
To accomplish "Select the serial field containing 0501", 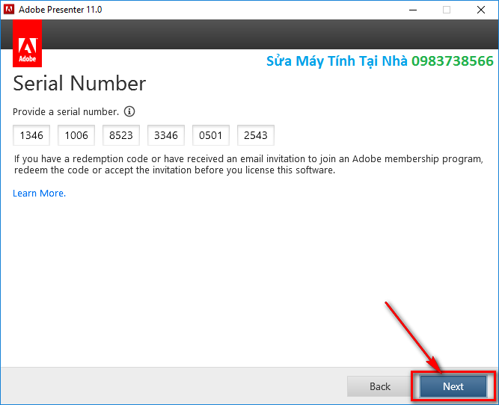I will pyautogui.click(x=211, y=135).
